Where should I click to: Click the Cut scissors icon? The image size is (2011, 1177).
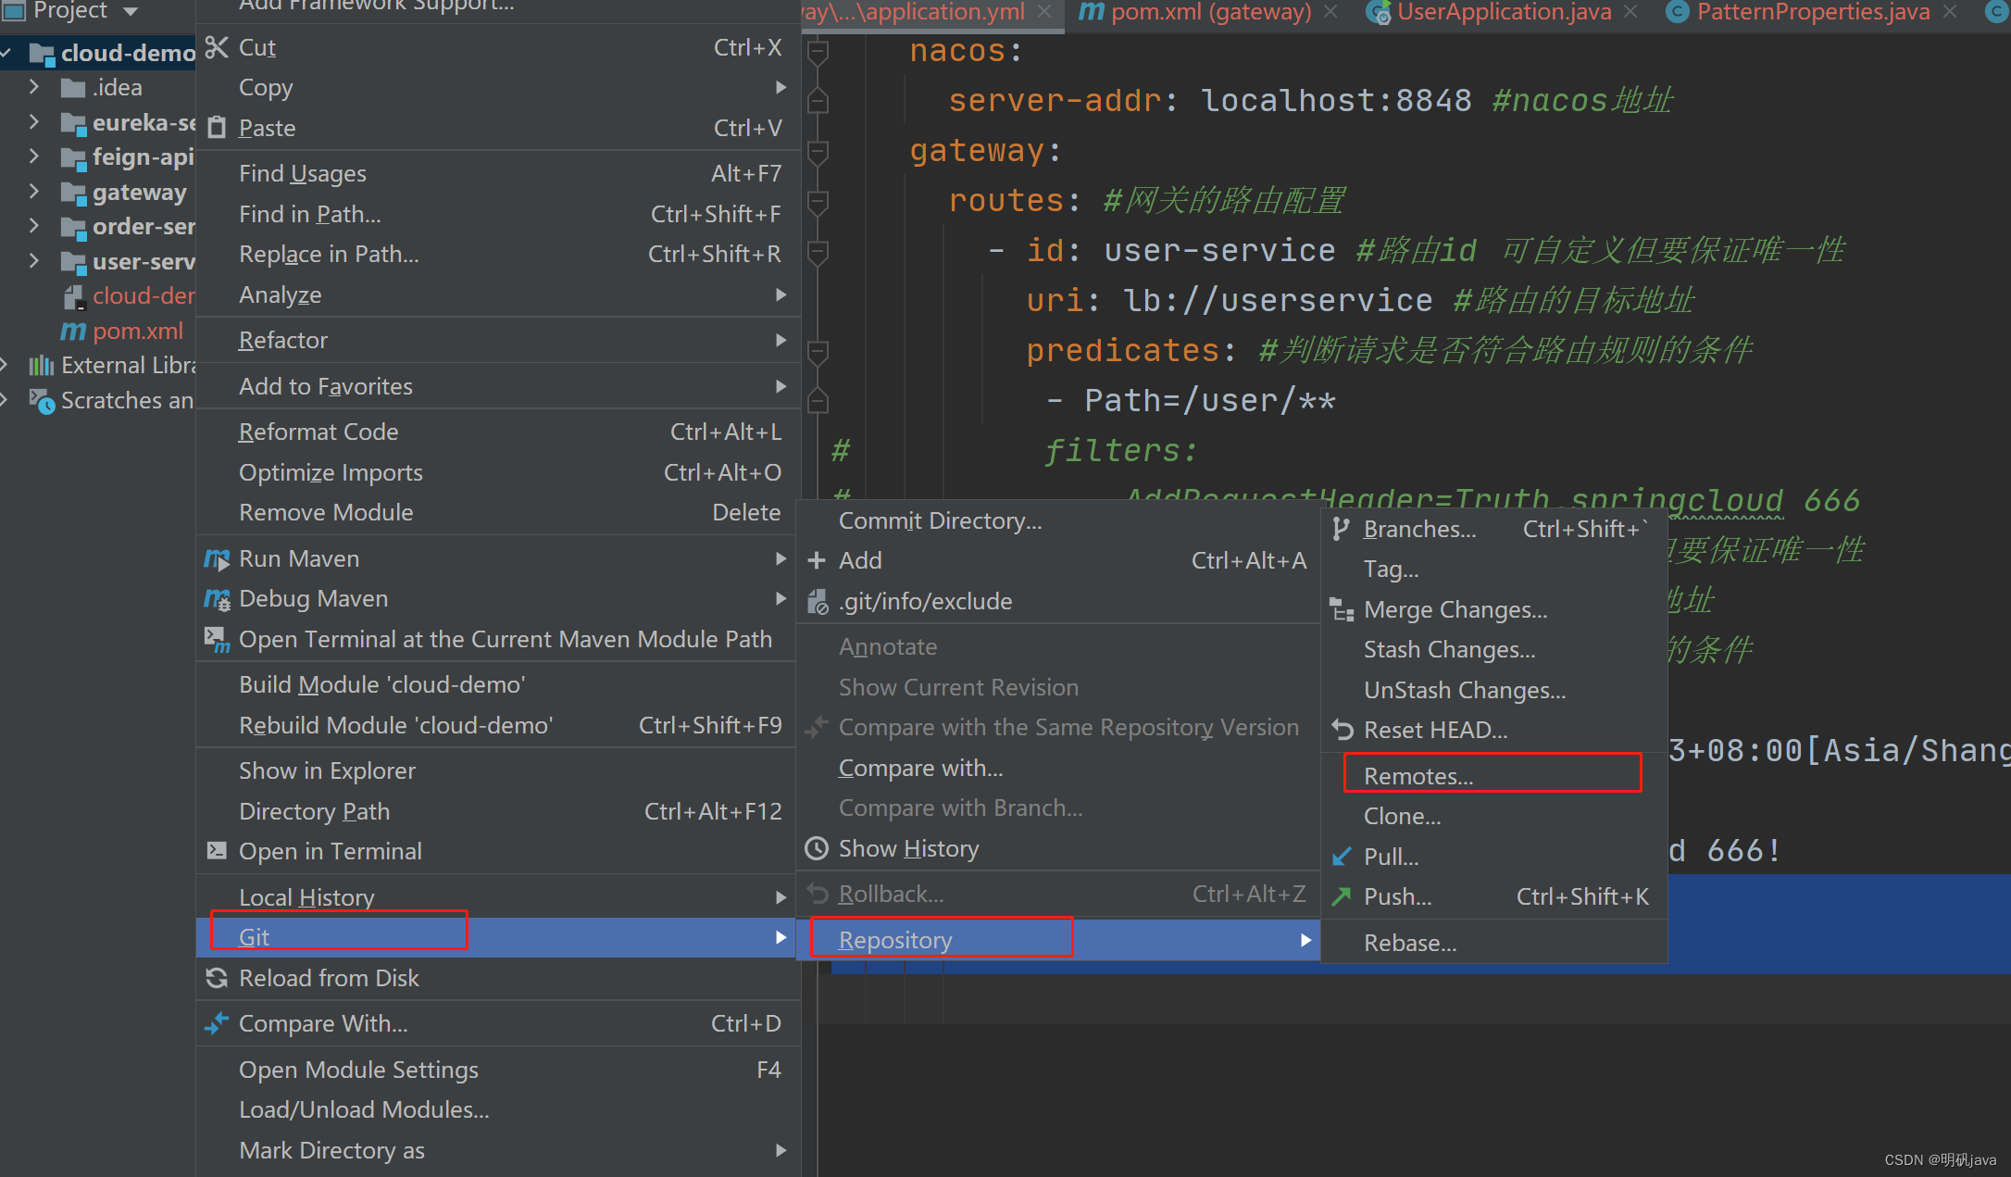[217, 47]
